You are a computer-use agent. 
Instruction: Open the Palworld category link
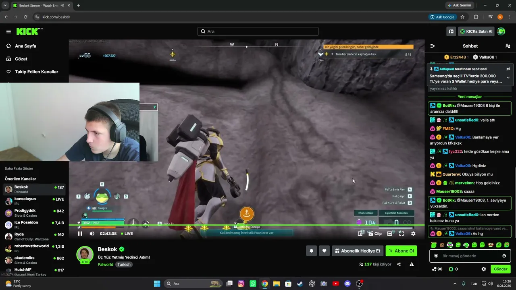106,265
